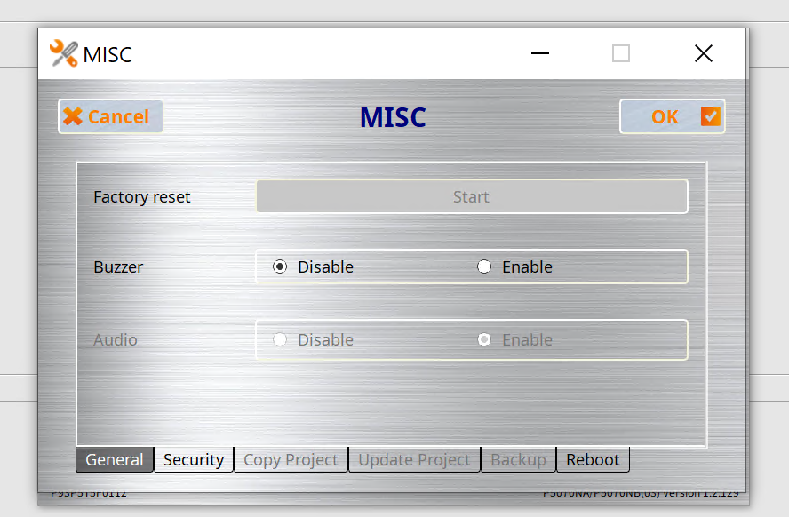Click the orange X icon on Cancel
Screen dimensions: 789x517
73,116
